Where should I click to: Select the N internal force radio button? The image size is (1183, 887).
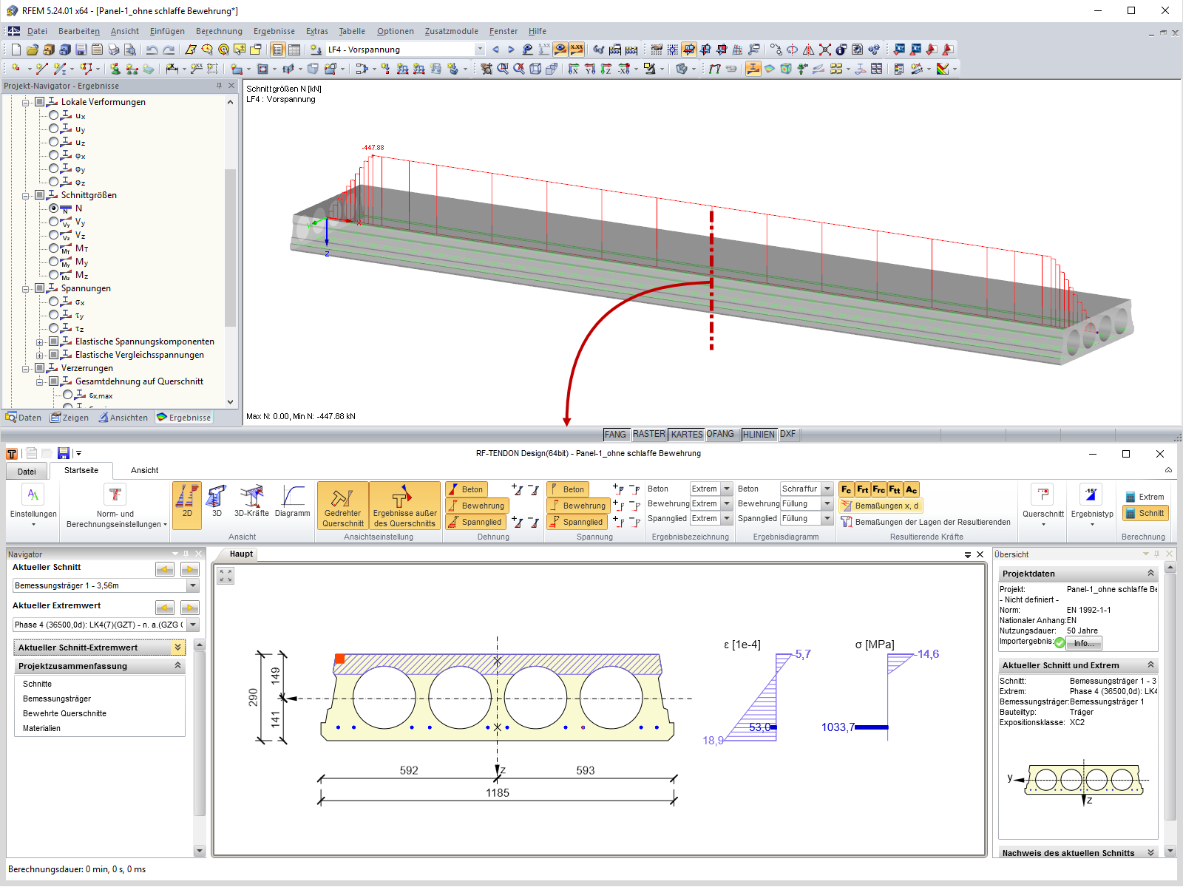click(54, 208)
